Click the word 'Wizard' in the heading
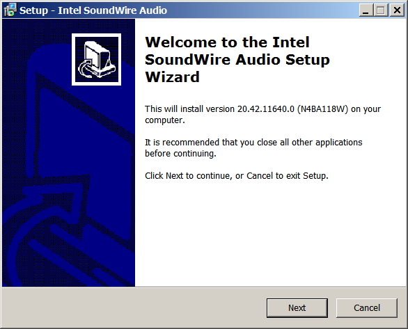The height and width of the screenshot is (329, 408). [172, 77]
